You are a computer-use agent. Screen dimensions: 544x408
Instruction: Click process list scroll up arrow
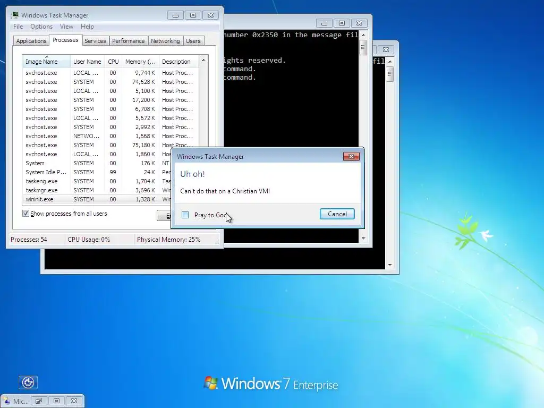[x=203, y=61]
